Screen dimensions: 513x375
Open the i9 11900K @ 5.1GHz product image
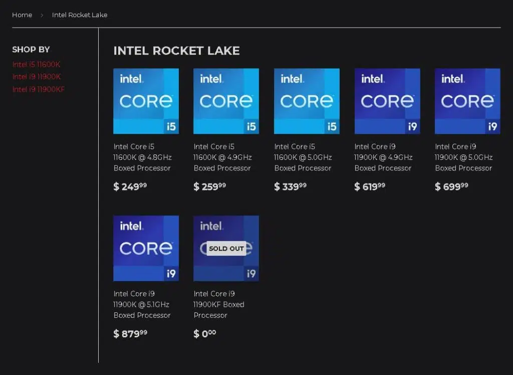click(146, 248)
